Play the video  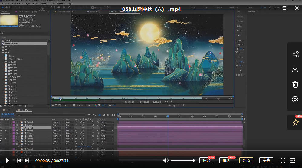pos(8,160)
